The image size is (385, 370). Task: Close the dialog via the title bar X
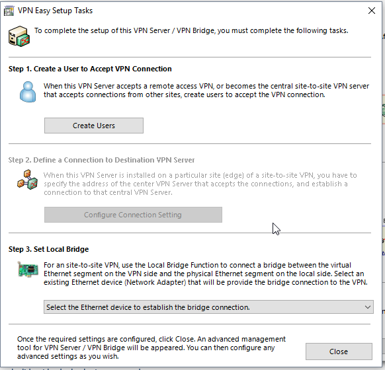tap(372, 11)
